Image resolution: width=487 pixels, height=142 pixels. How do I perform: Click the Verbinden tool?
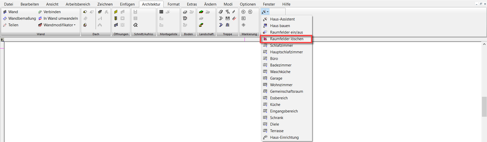(49, 12)
